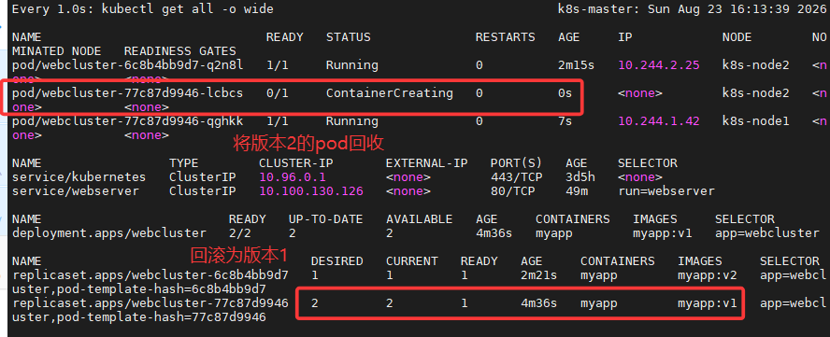Select the service/webserver row name
Image resolution: width=830 pixels, height=337 pixels.
(75, 191)
